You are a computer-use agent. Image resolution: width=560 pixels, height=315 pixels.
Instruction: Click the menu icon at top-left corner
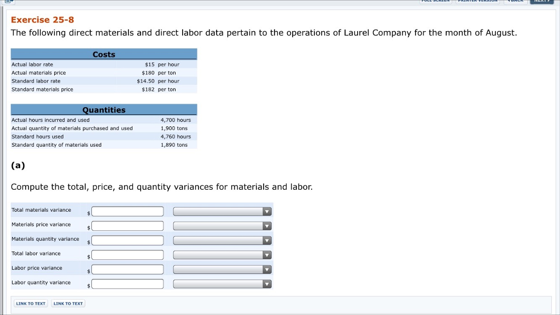point(9,2)
